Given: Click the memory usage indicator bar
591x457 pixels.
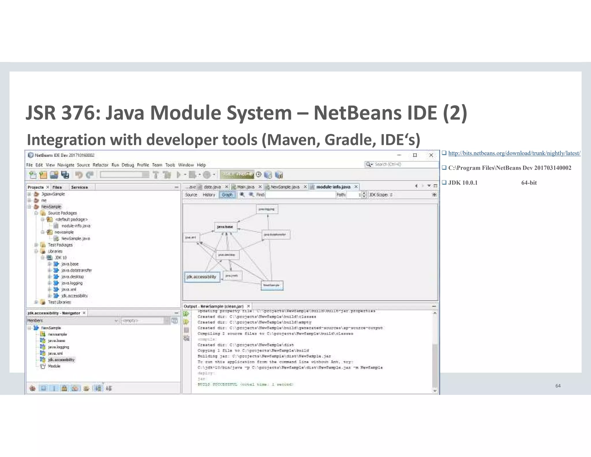Looking at the screenshot, I should point(237,174).
